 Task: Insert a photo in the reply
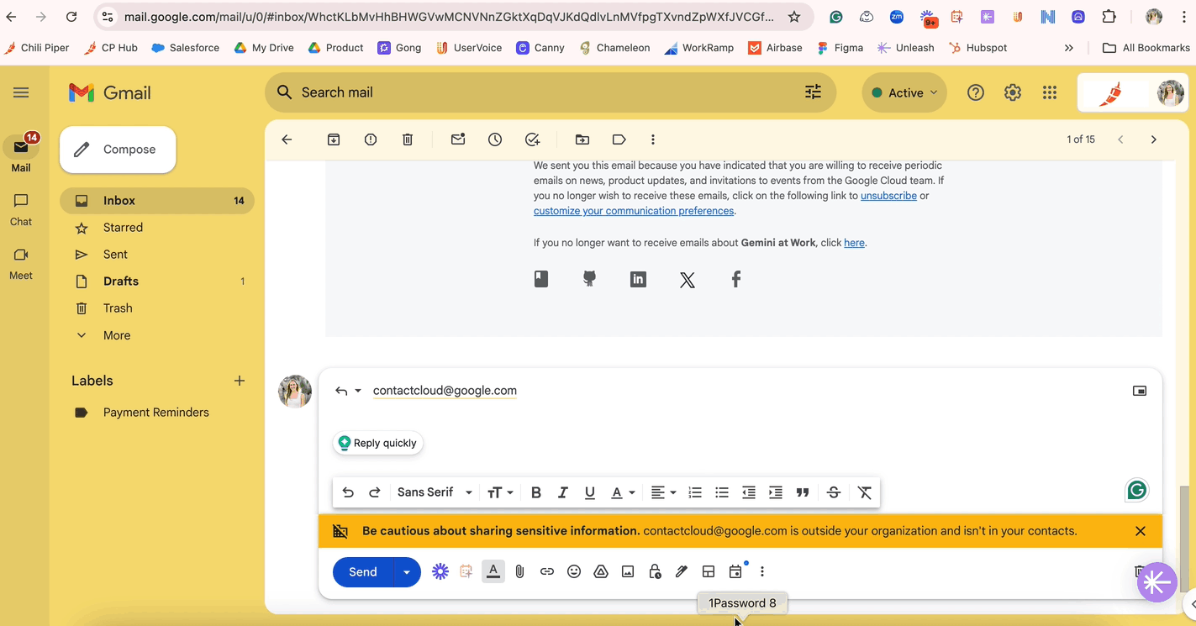click(628, 571)
